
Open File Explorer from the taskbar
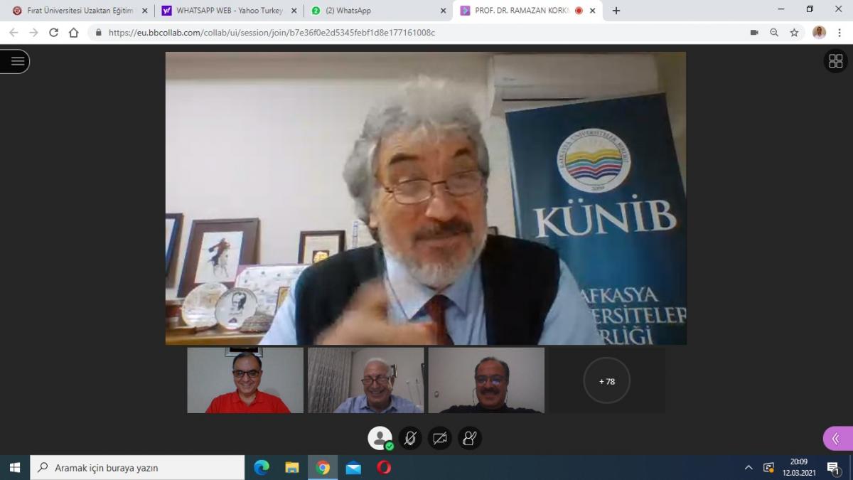click(292, 467)
